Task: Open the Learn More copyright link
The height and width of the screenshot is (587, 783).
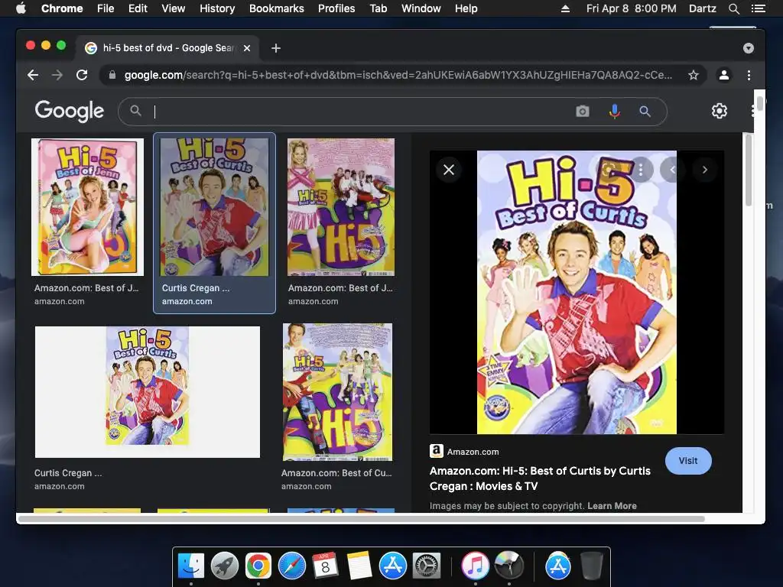Action: [x=612, y=506]
